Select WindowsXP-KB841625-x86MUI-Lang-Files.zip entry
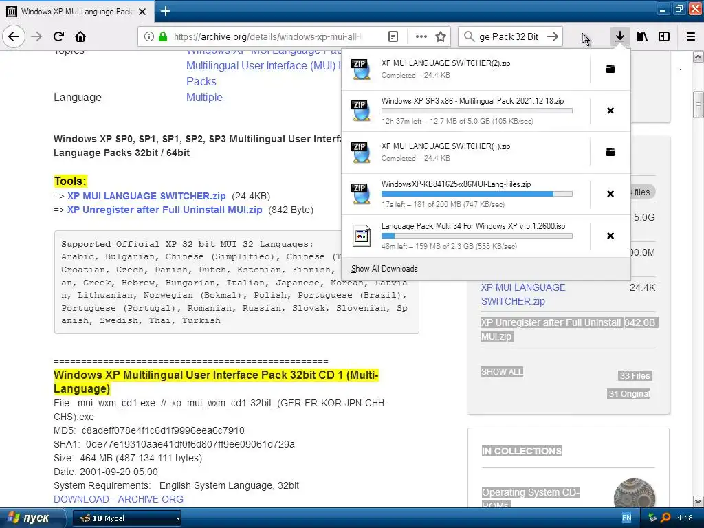Image resolution: width=704 pixels, height=528 pixels. (x=465, y=193)
